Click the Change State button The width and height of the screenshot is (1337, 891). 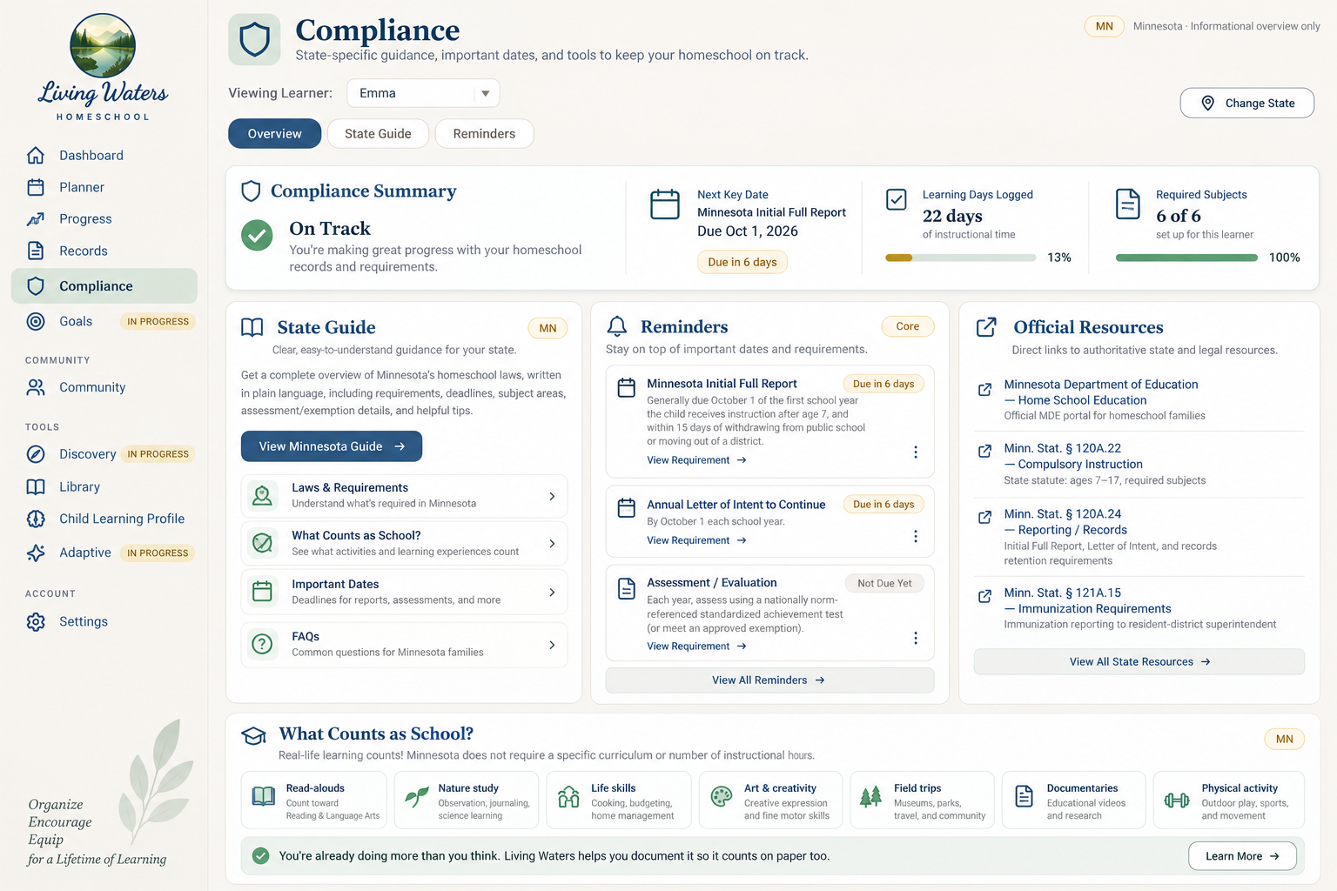click(x=1247, y=103)
